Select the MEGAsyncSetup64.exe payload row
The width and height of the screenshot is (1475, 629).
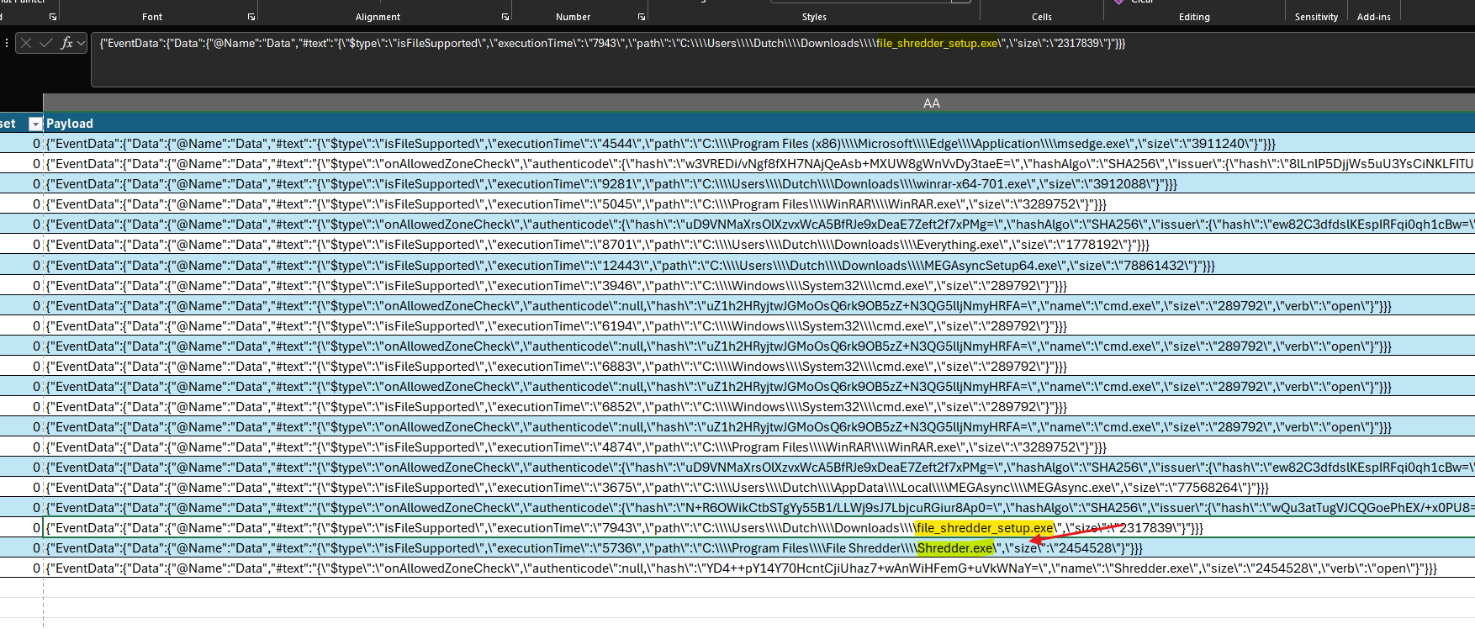[759, 266]
